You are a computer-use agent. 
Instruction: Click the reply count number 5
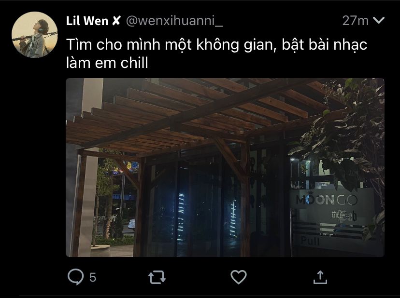(x=93, y=277)
